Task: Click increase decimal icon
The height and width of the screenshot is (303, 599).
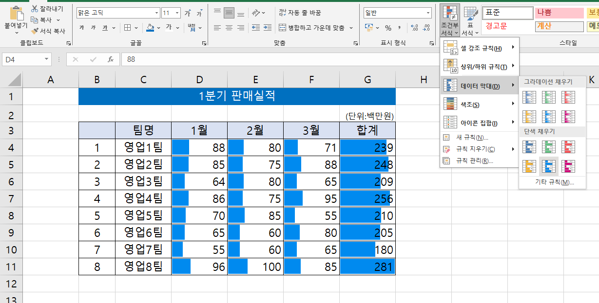Action: [x=414, y=28]
